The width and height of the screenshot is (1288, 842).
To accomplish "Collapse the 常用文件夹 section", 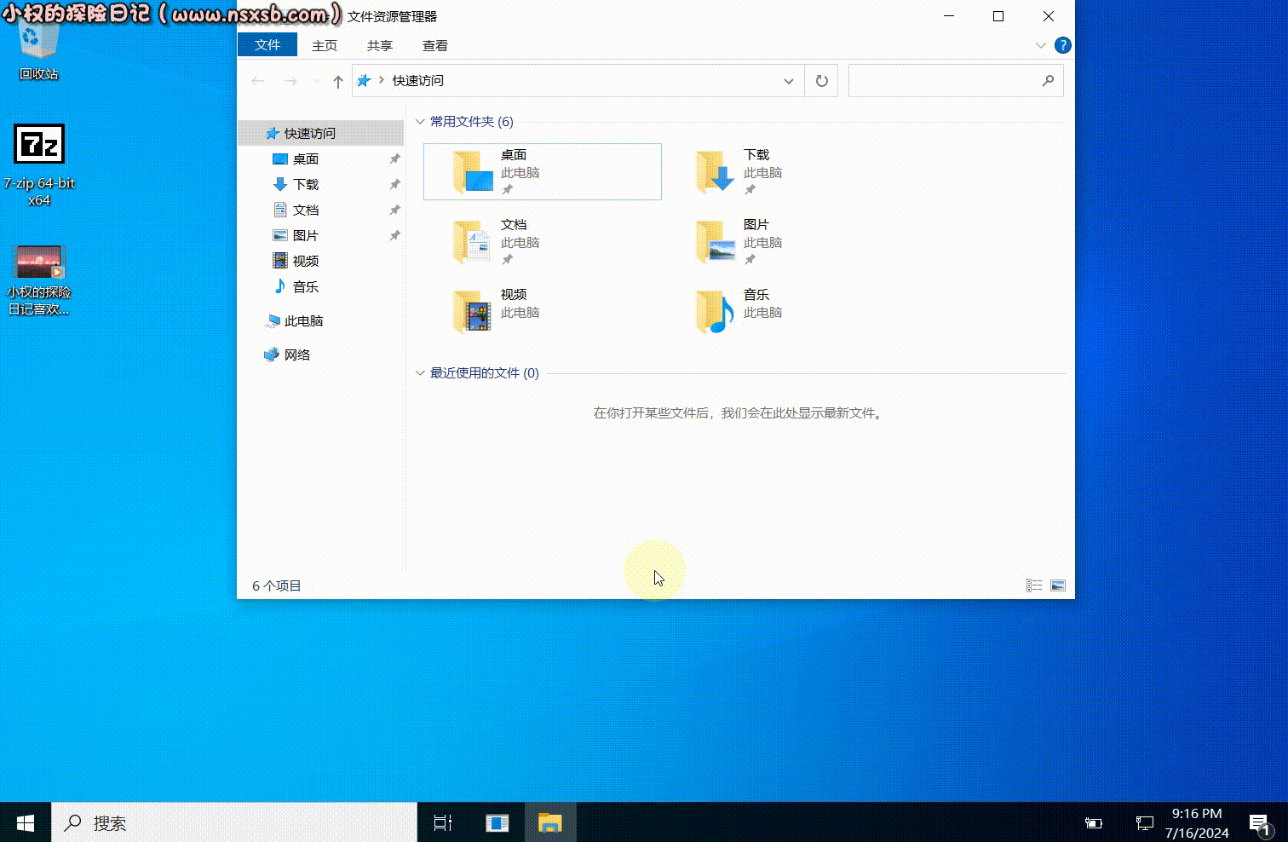I will pos(420,122).
